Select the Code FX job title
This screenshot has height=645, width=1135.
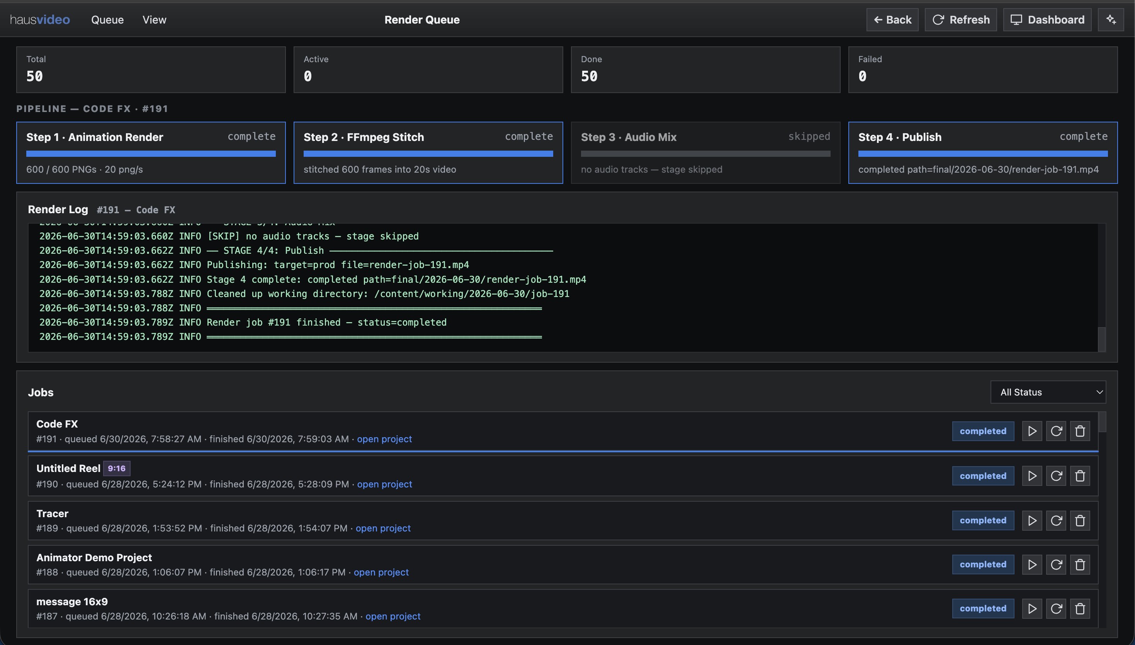click(57, 424)
